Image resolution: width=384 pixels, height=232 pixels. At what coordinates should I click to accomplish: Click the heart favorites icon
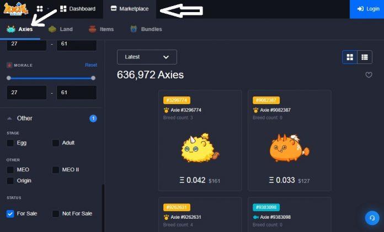369,75
